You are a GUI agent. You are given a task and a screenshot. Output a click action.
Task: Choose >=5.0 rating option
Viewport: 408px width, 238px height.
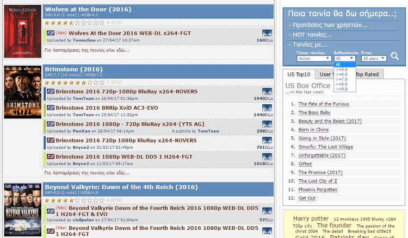pos(344,70)
